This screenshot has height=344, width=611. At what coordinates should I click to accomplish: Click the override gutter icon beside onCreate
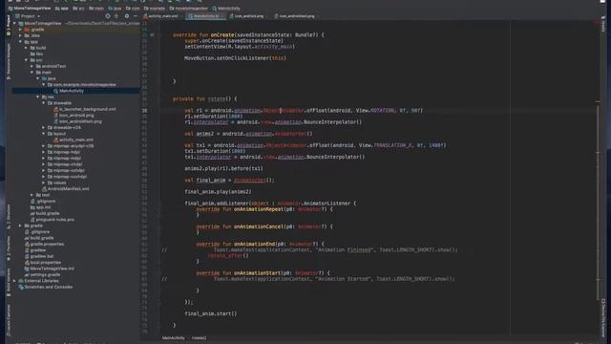[152, 34]
